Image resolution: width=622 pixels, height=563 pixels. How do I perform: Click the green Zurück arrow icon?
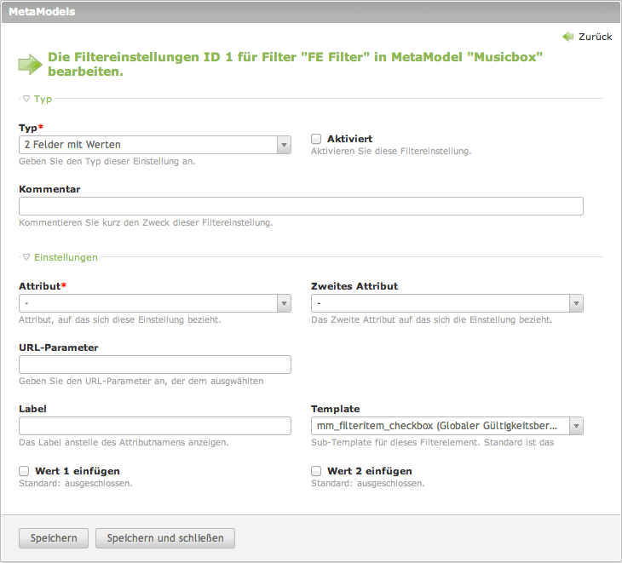click(x=567, y=37)
